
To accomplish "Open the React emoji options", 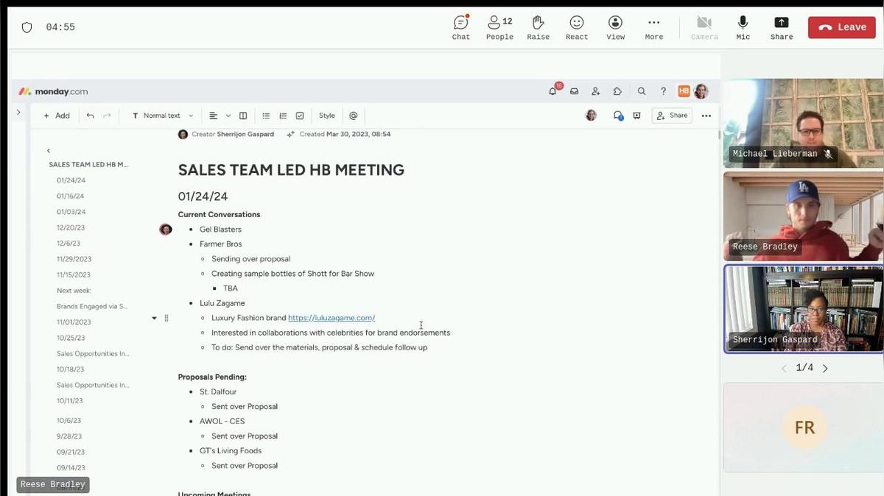I will pyautogui.click(x=577, y=27).
